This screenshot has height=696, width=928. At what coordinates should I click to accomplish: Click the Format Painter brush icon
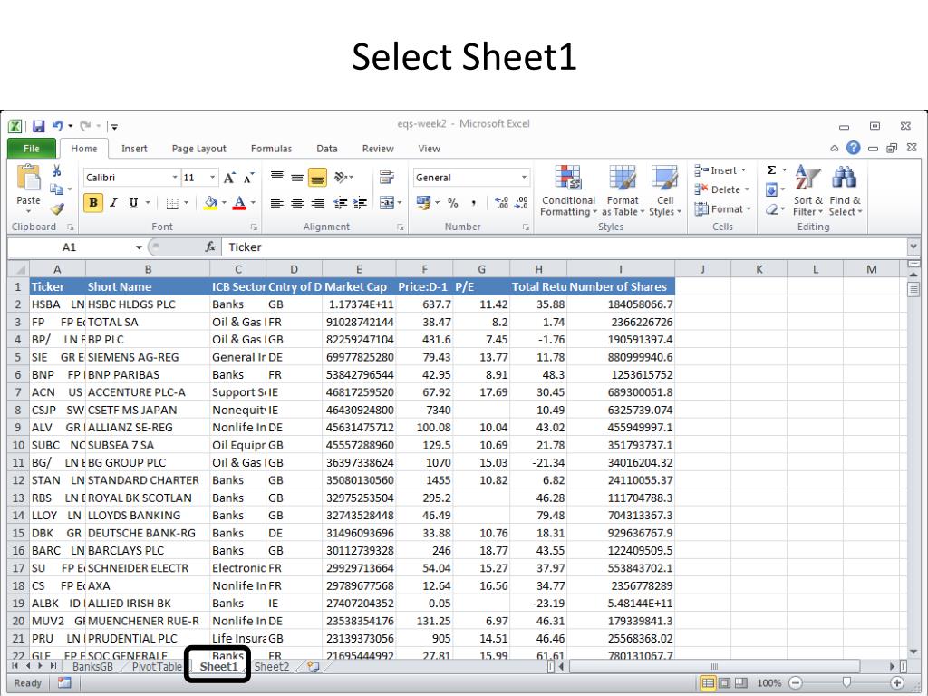coord(57,209)
